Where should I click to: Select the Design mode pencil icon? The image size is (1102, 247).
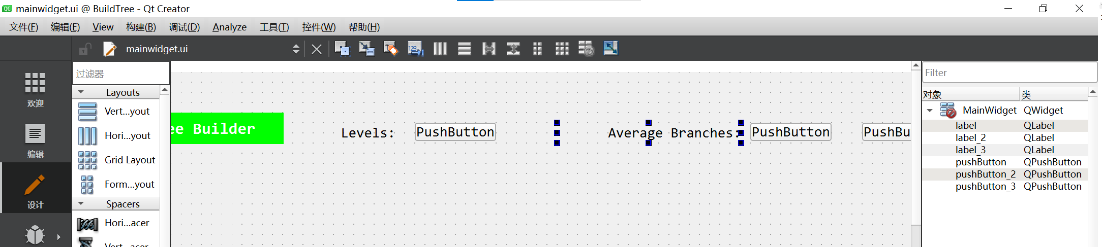35,185
